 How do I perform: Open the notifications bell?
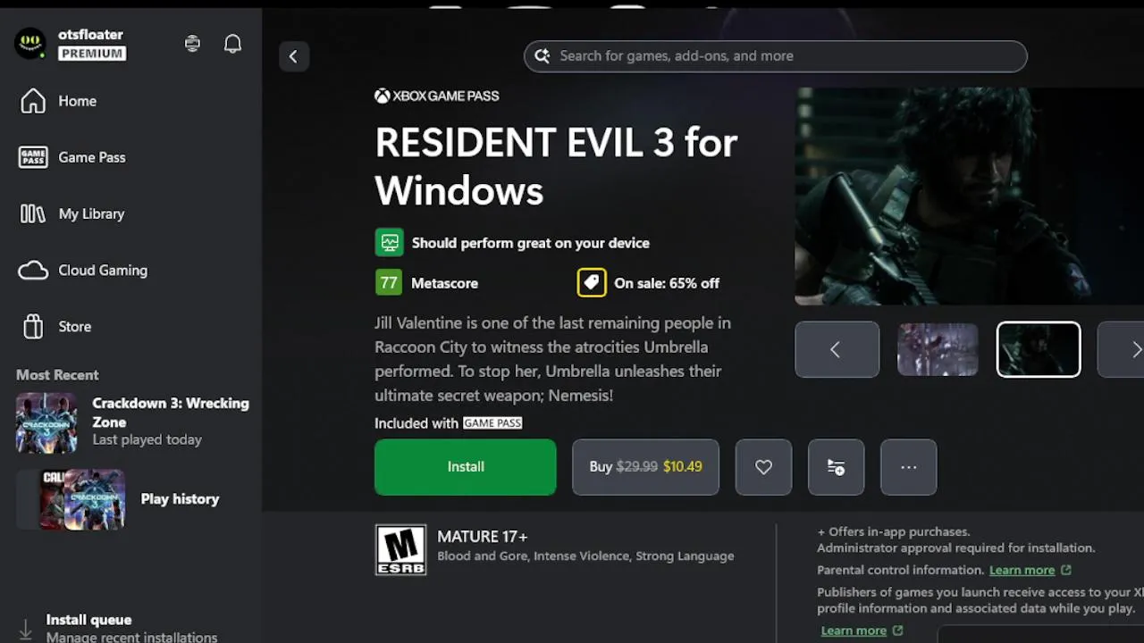click(x=232, y=44)
